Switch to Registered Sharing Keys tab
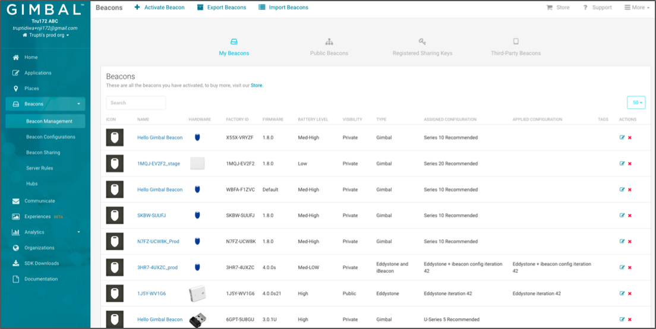Screen dimensions: 656x329 click(422, 48)
